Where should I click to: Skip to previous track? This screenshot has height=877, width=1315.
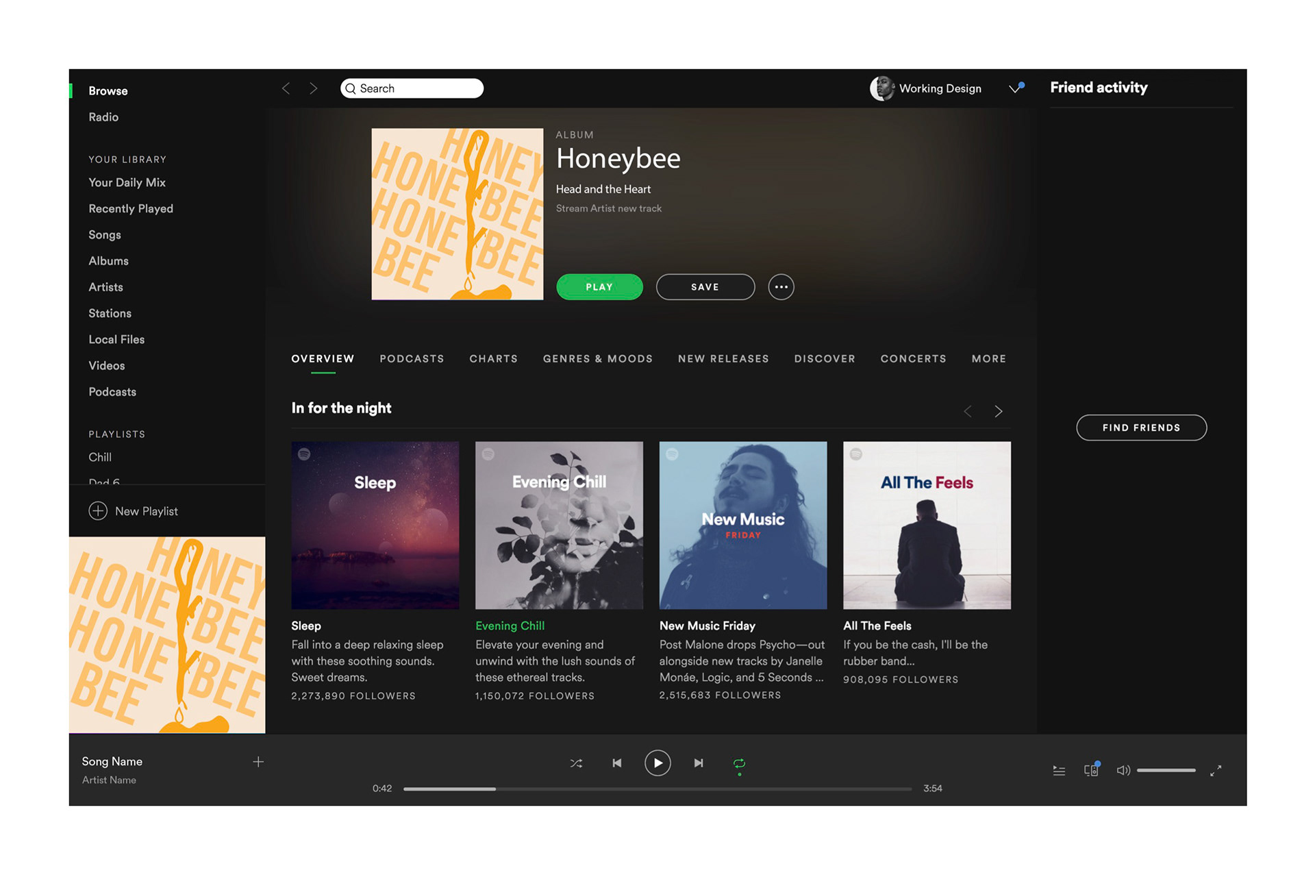coord(616,763)
